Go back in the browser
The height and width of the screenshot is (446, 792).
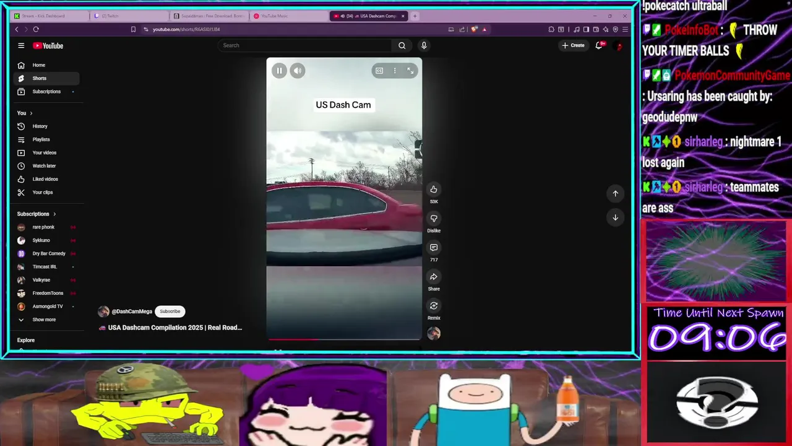(17, 29)
